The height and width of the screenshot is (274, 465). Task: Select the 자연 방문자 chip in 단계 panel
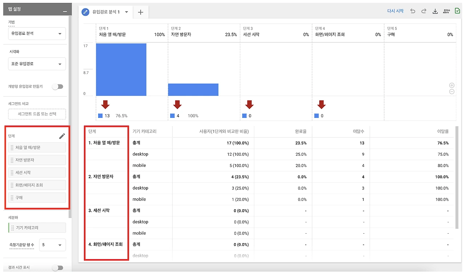37,160
